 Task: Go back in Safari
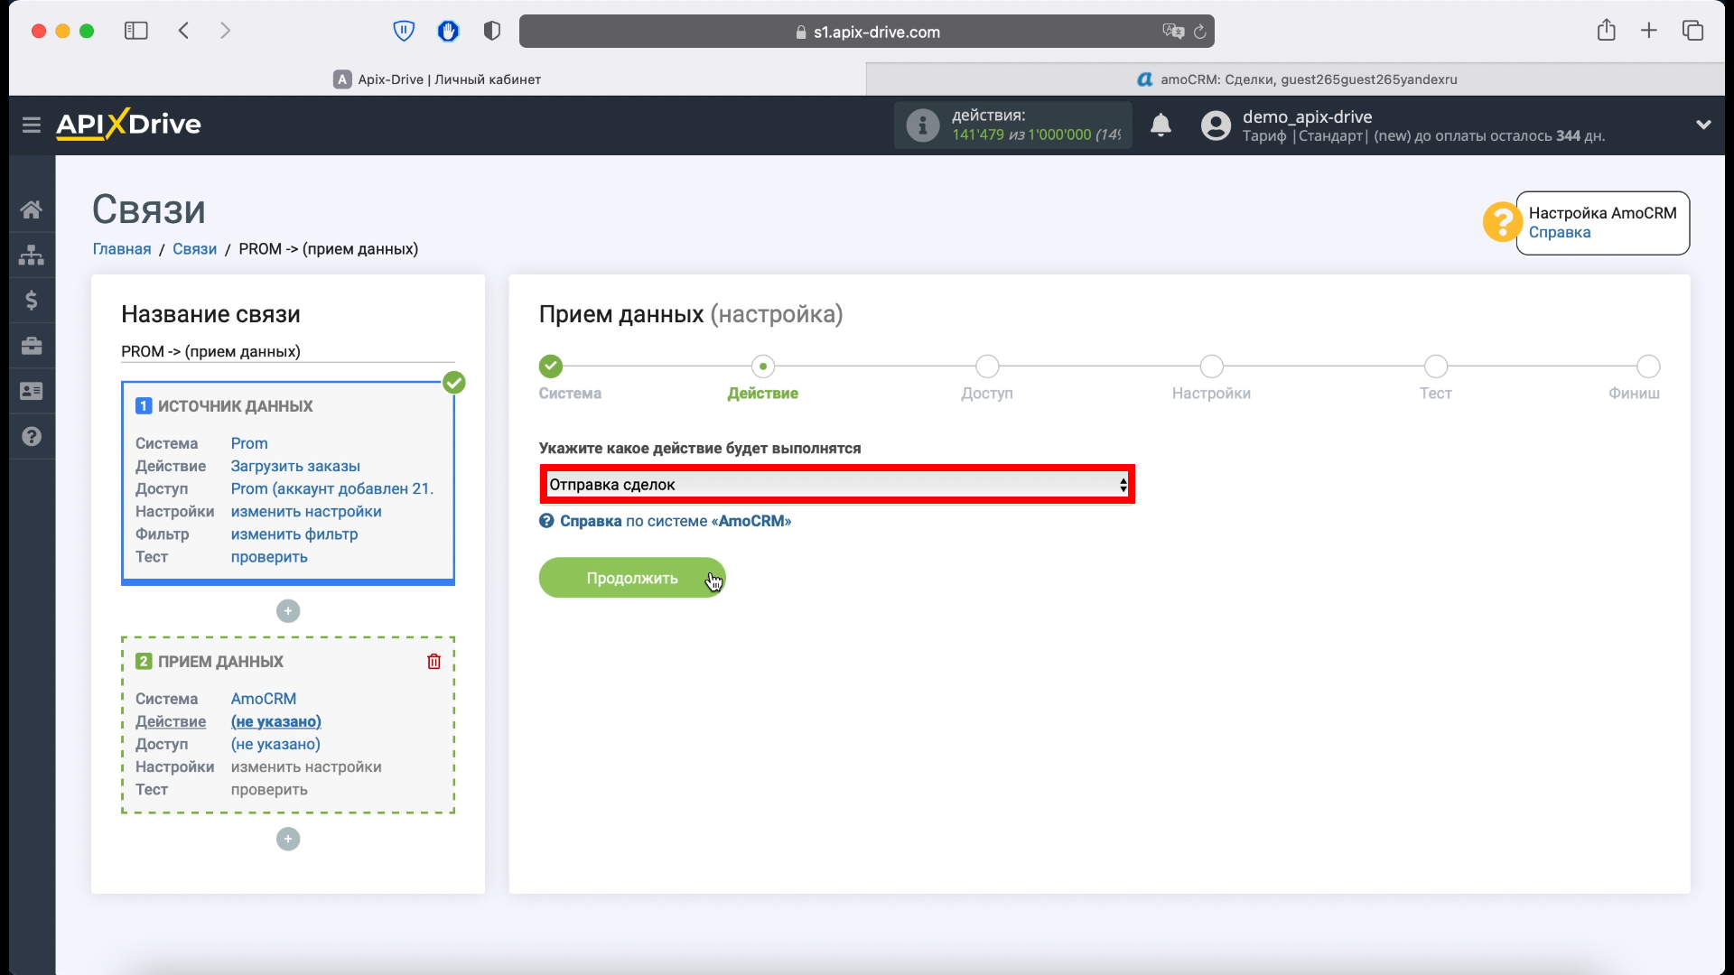pos(183,31)
